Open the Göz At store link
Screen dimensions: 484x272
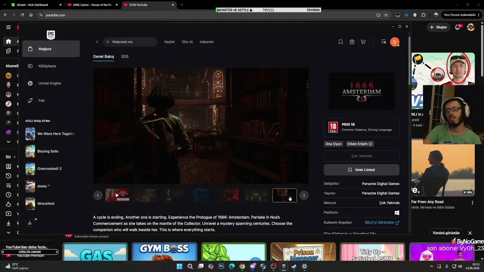click(187, 42)
